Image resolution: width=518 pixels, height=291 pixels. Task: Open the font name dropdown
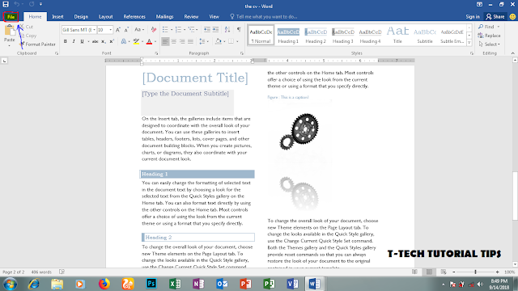click(94, 30)
